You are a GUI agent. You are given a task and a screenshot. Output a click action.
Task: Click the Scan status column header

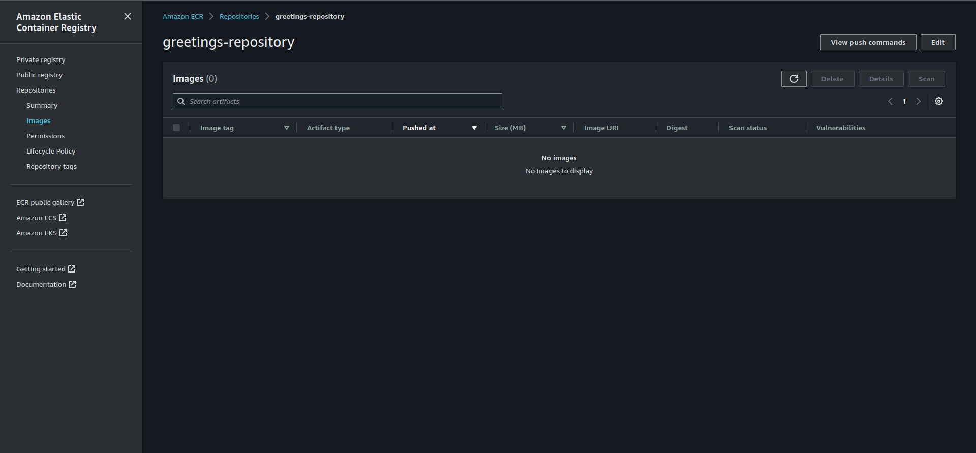click(748, 128)
